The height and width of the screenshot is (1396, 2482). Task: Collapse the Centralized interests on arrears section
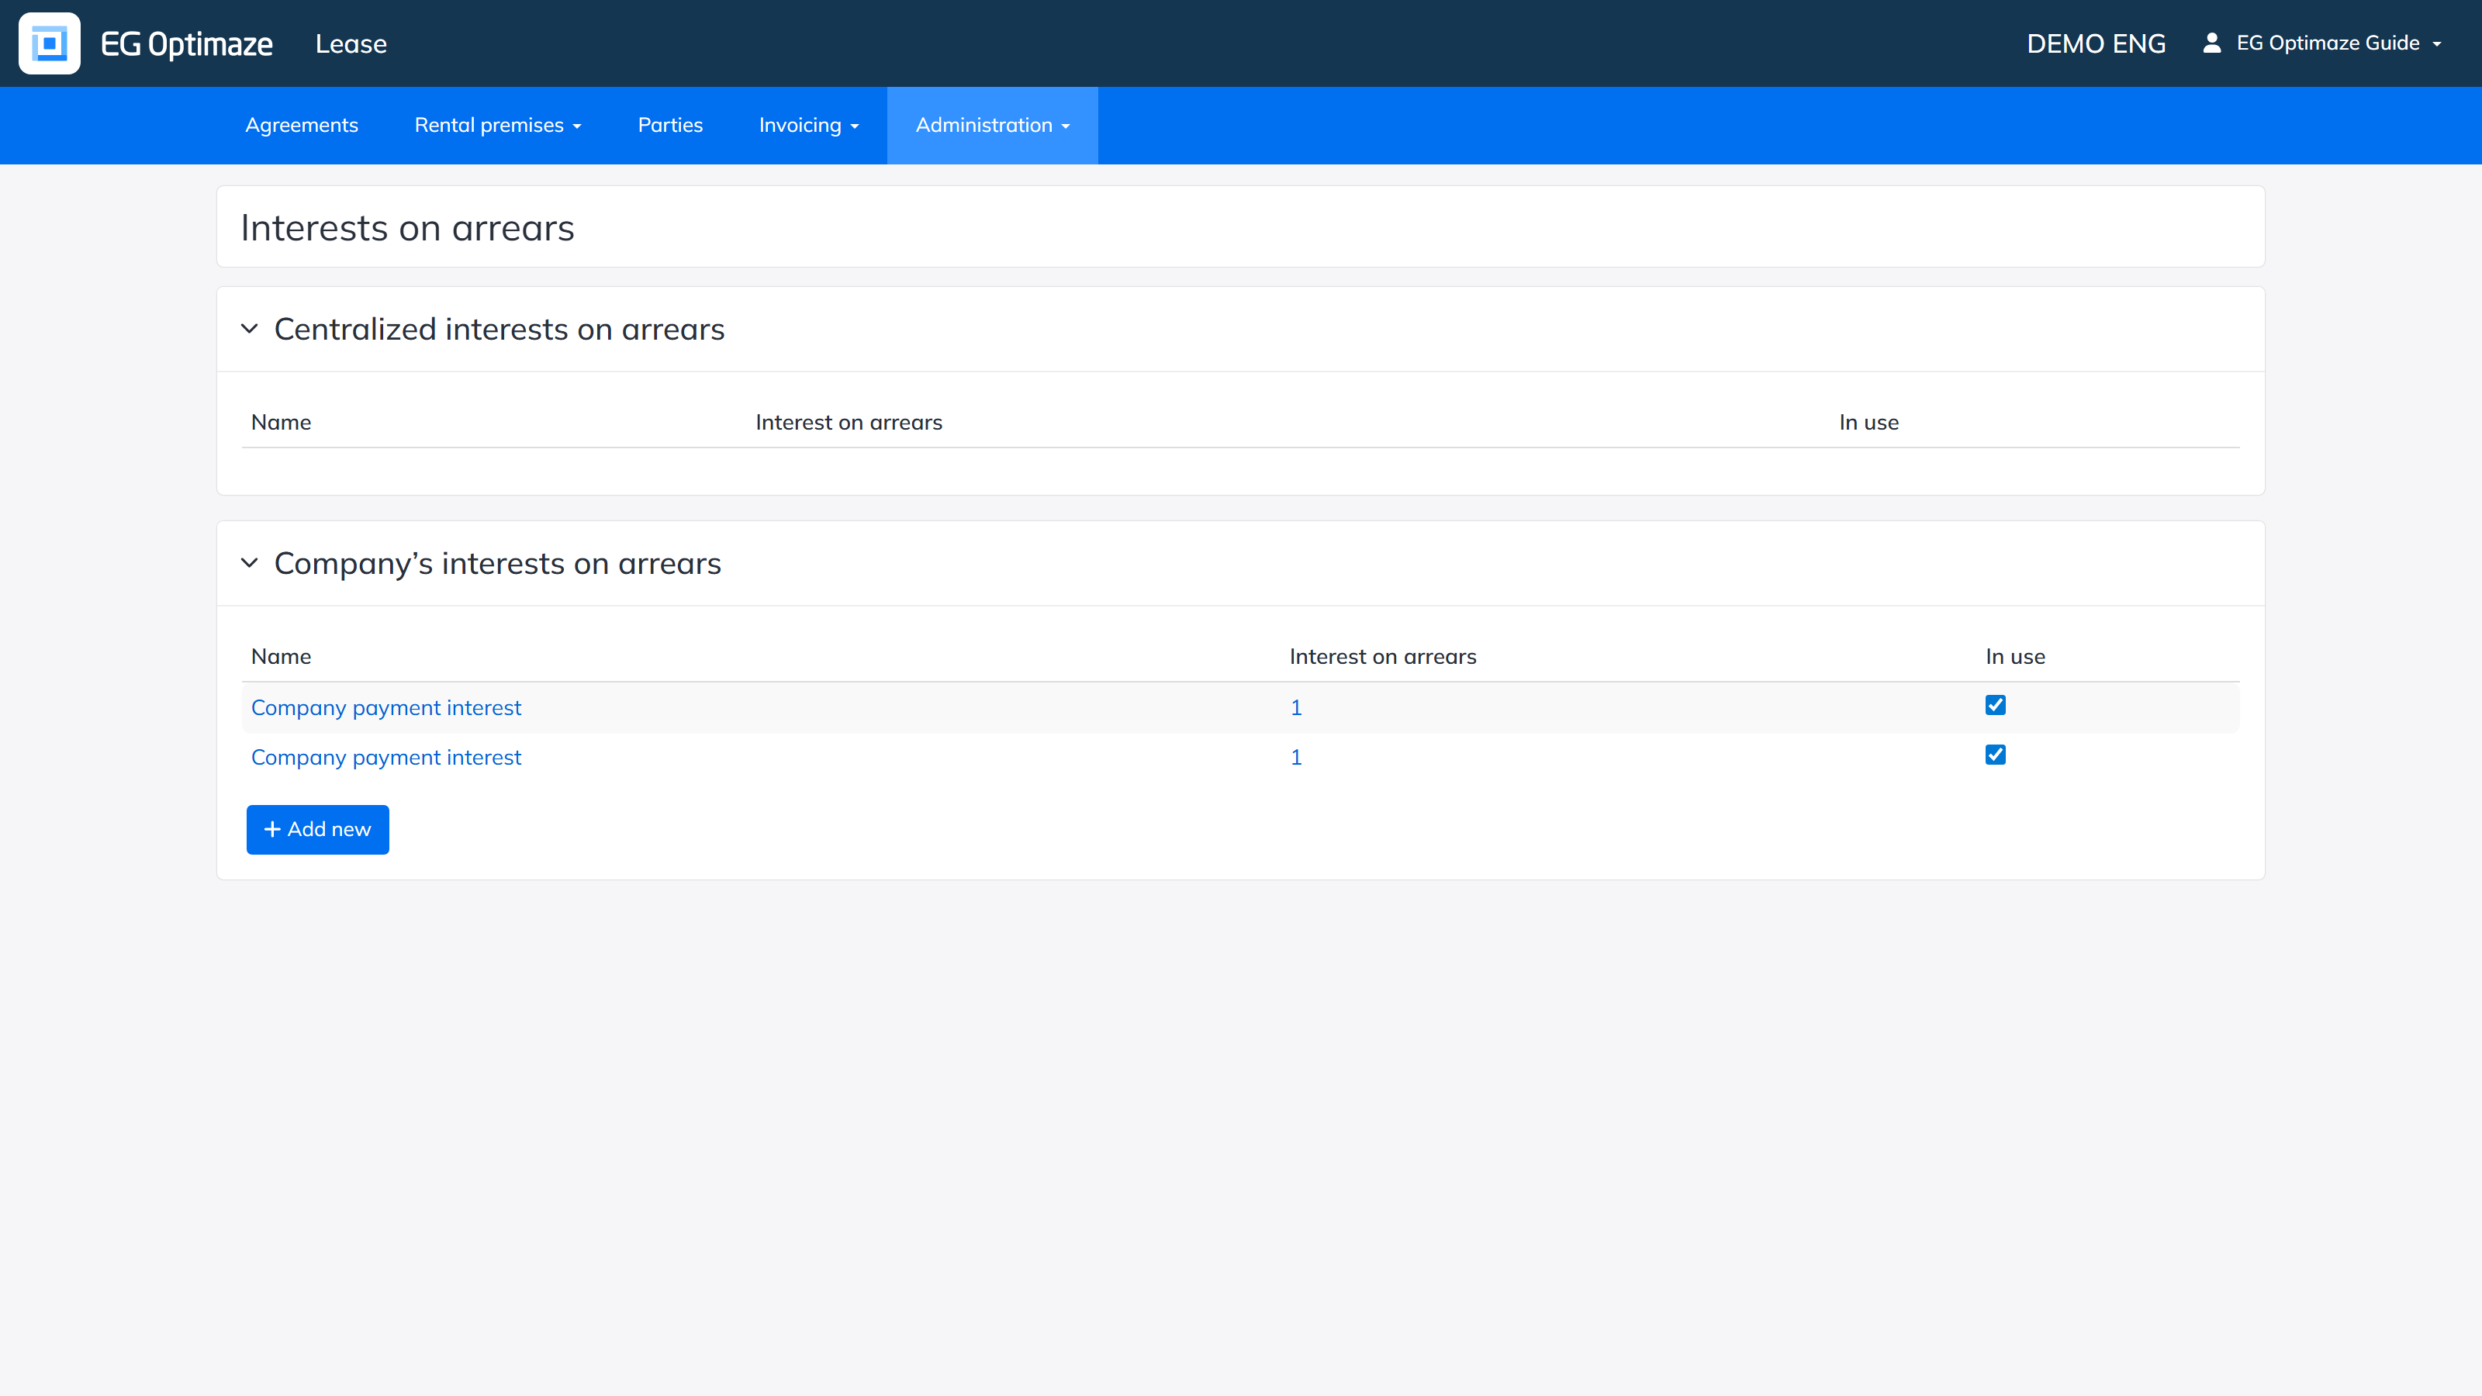[x=250, y=329]
